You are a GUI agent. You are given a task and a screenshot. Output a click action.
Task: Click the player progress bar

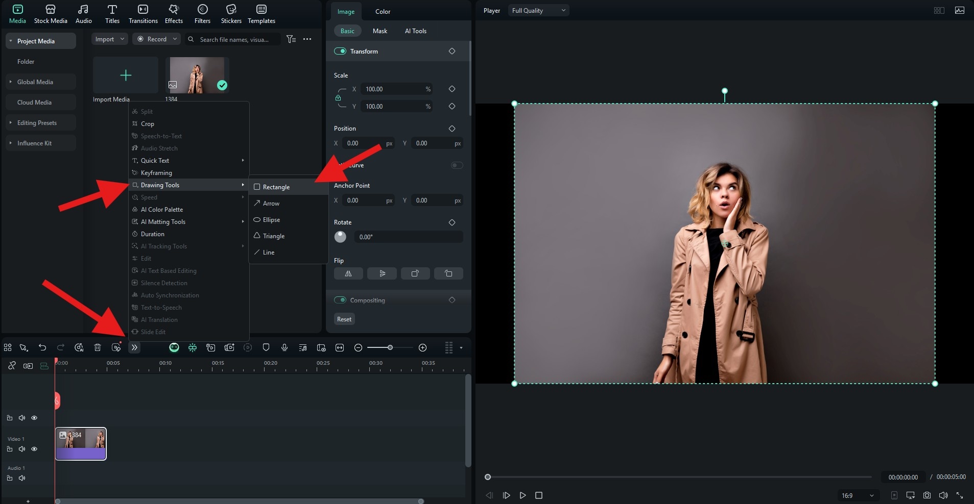coord(680,477)
